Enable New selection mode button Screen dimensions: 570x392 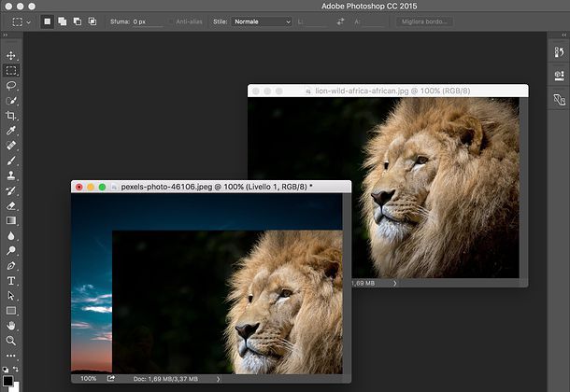(48, 21)
